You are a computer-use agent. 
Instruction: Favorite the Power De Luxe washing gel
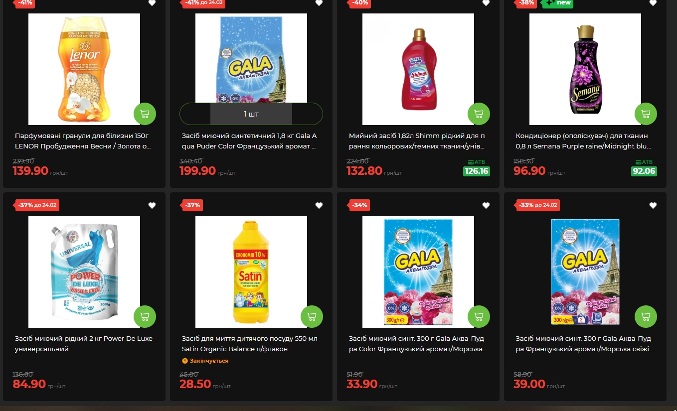click(152, 205)
